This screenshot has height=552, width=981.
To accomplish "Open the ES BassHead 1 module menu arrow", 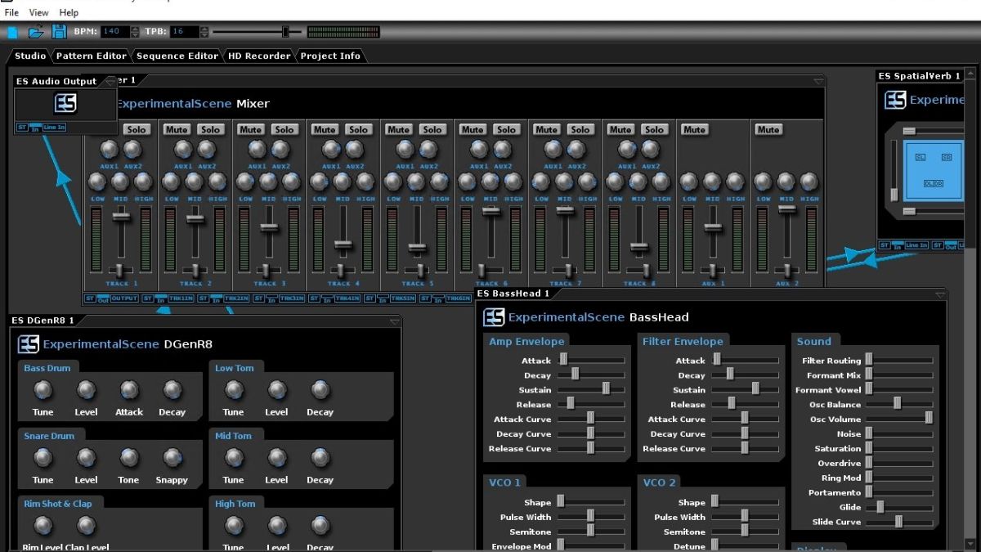I will coord(940,295).
